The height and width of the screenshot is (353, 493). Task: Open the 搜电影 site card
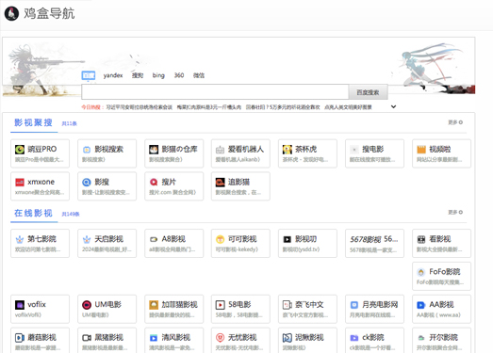pyautogui.click(x=374, y=153)
